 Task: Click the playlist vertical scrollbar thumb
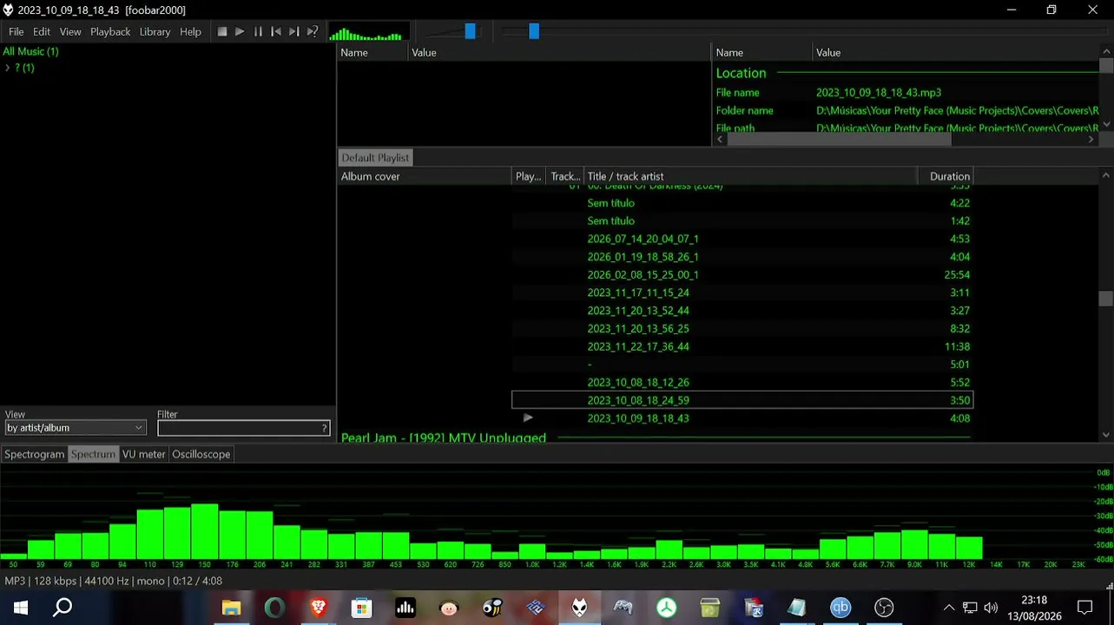[1105, 298]
